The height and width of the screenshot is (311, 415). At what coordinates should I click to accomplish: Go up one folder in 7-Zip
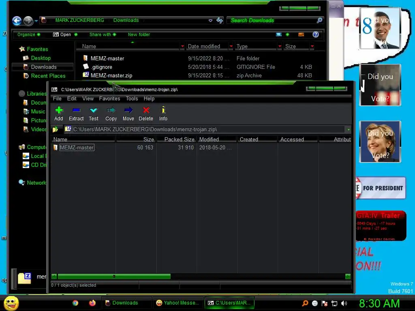[55, 129]
